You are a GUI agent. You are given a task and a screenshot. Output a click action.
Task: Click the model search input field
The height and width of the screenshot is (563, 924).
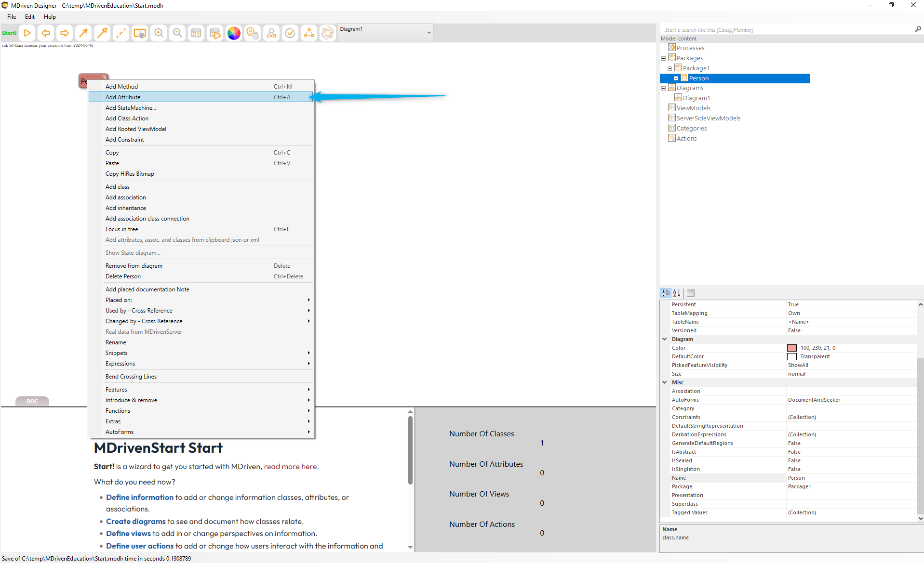click(x=786, y=30)
